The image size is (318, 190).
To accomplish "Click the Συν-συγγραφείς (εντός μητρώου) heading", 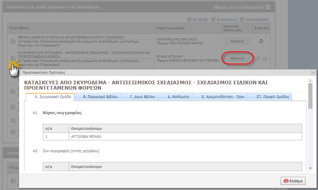I will pyautogui.click(x=71, y=151).
